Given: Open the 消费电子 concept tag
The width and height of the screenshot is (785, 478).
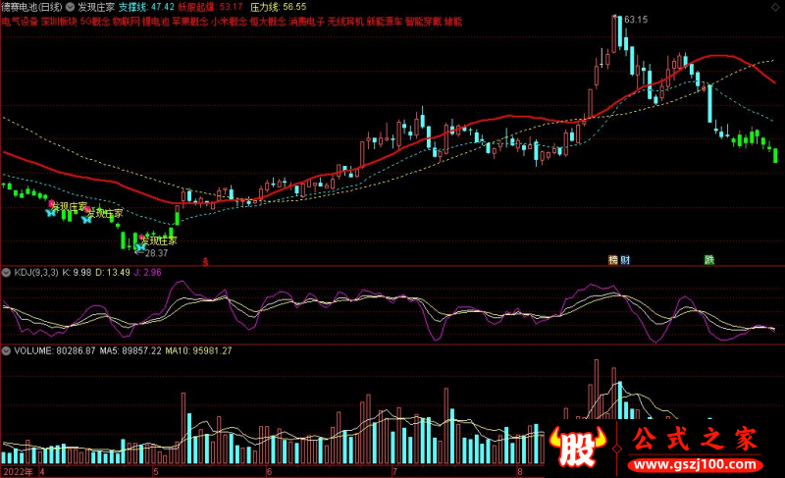Looking at the screenshot, I should click(307, 22).
